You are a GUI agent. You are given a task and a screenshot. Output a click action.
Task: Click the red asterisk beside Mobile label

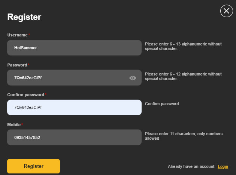tap(22, 124)
